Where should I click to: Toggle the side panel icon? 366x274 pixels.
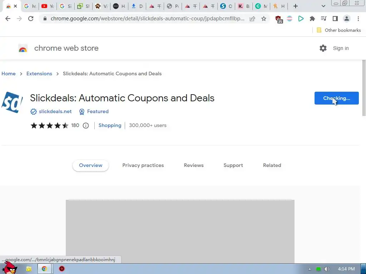pyautogui.click(x=335, y=19)
